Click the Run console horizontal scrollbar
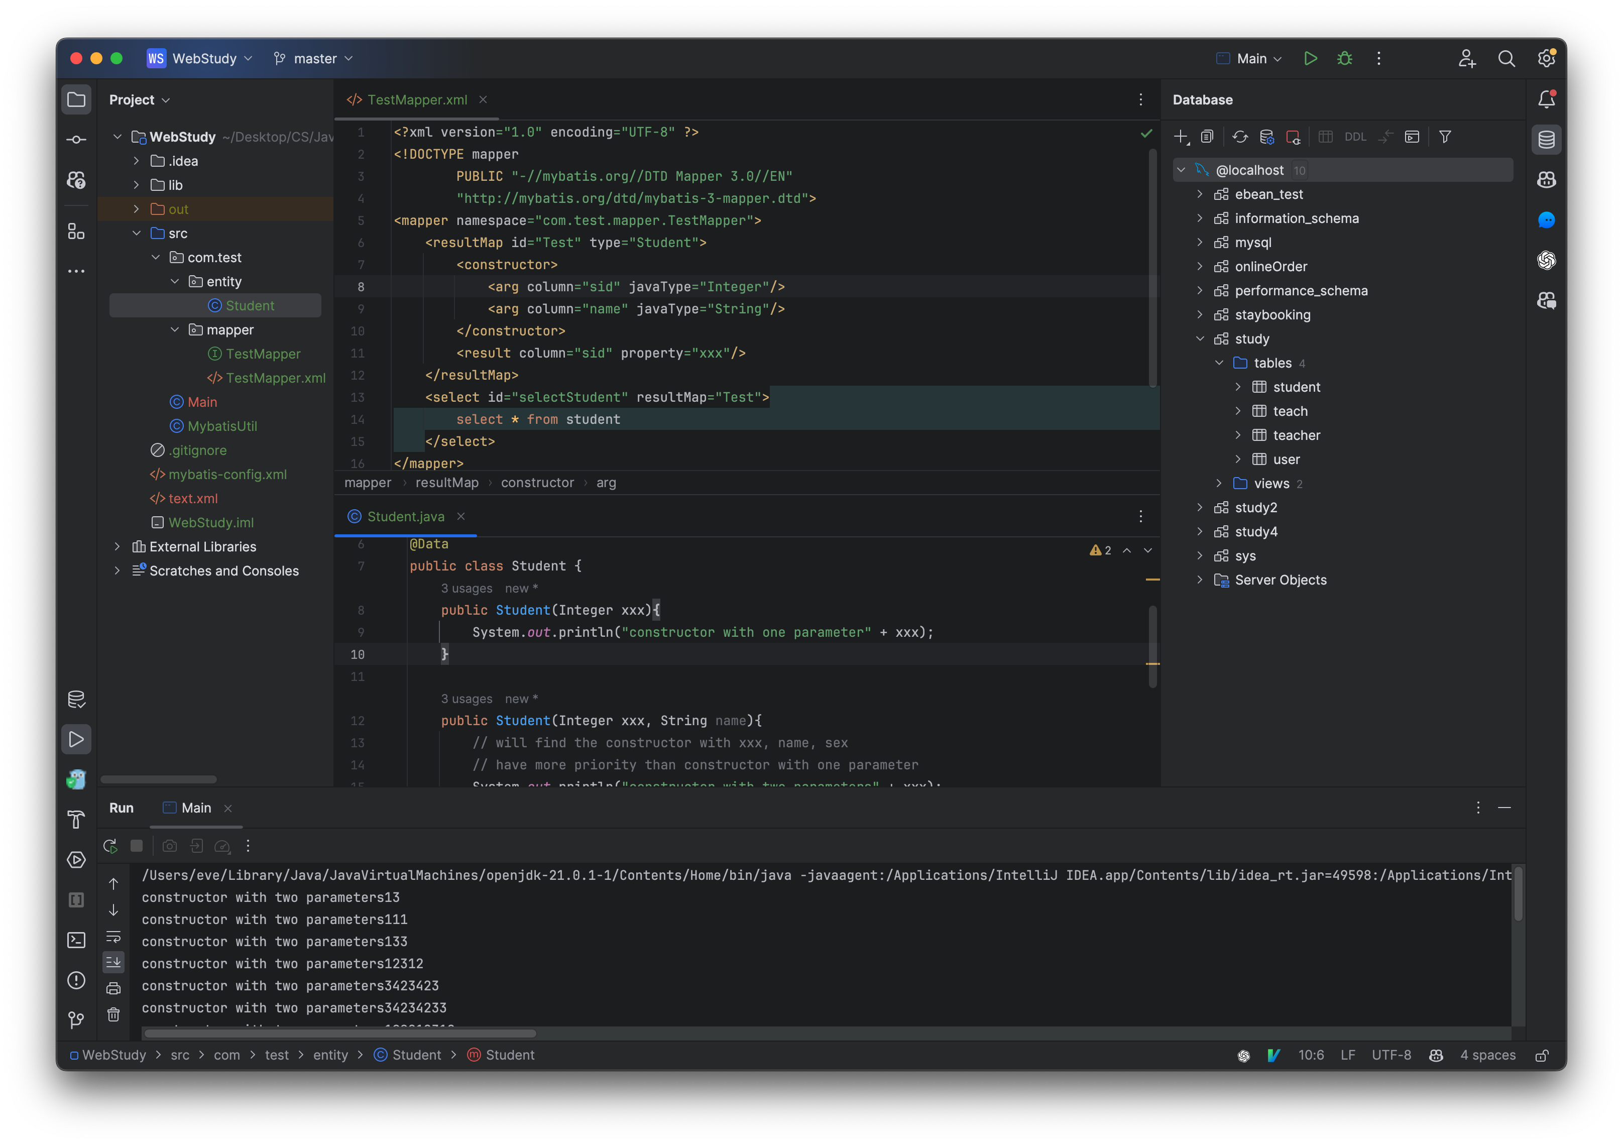This screenshot has height=1145, width=1623. (339, 1034)
